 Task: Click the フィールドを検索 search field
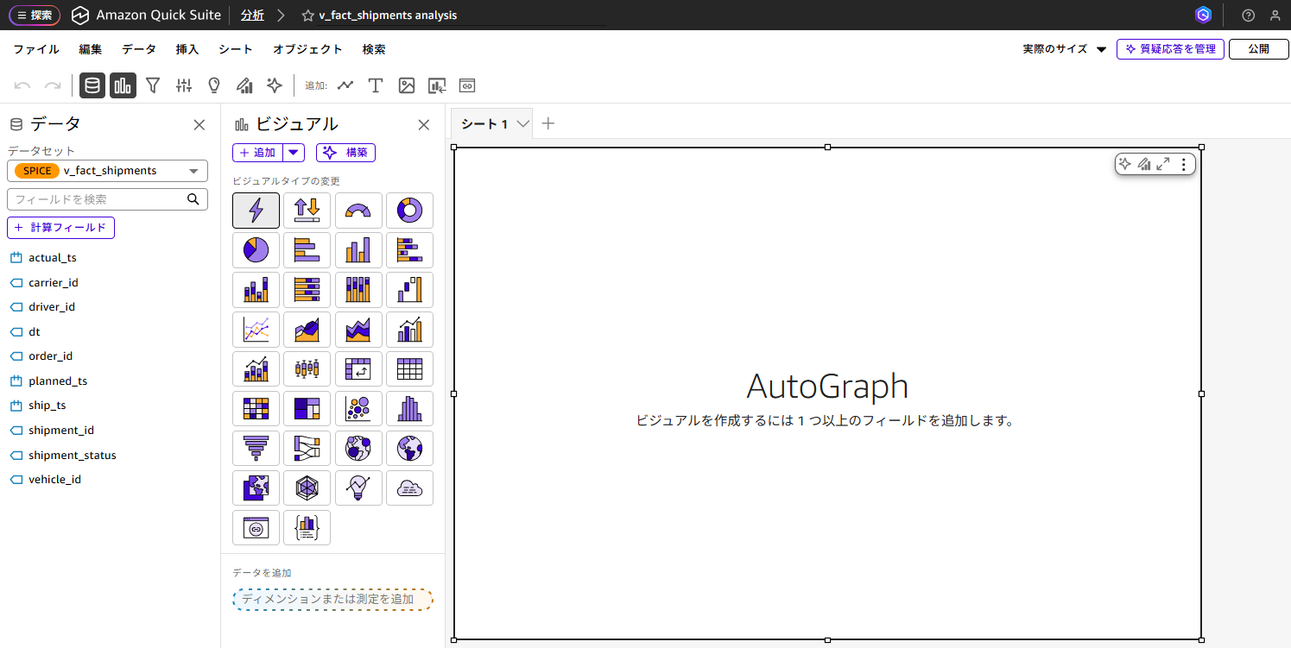pos(99,199)
